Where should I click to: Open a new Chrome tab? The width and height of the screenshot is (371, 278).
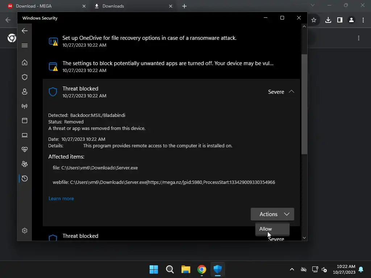point(184,6)
